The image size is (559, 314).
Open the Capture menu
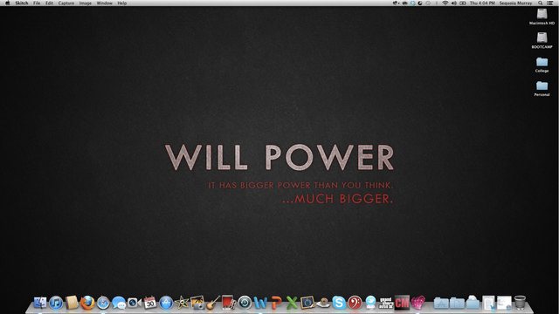pos(66,3)
